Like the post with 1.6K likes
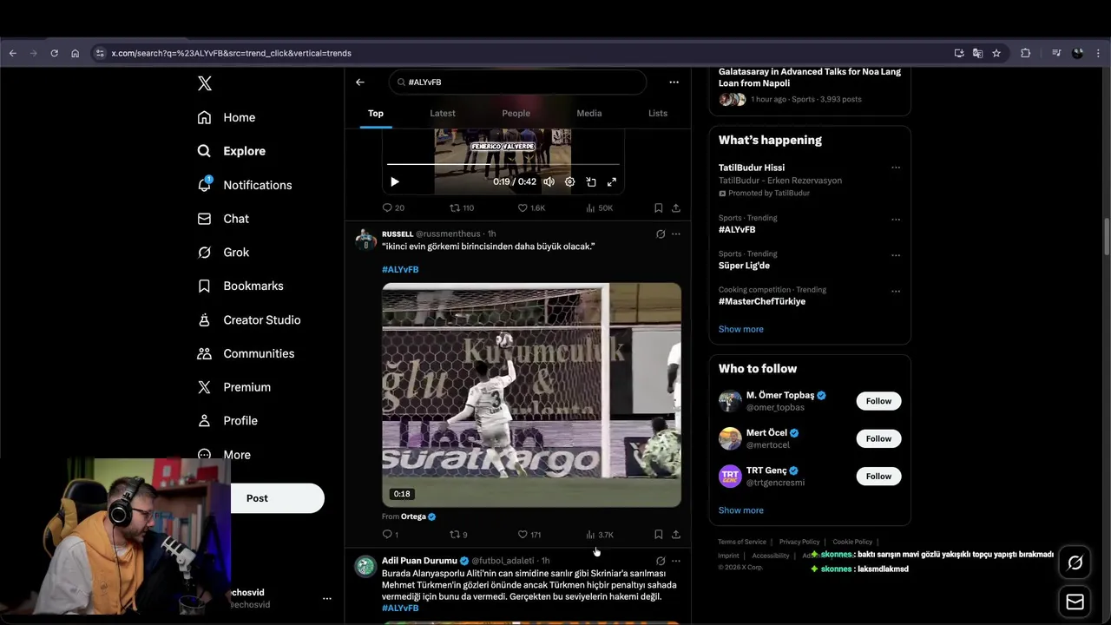This screenshot has height=625, width=1111. (x=531, y=208)
